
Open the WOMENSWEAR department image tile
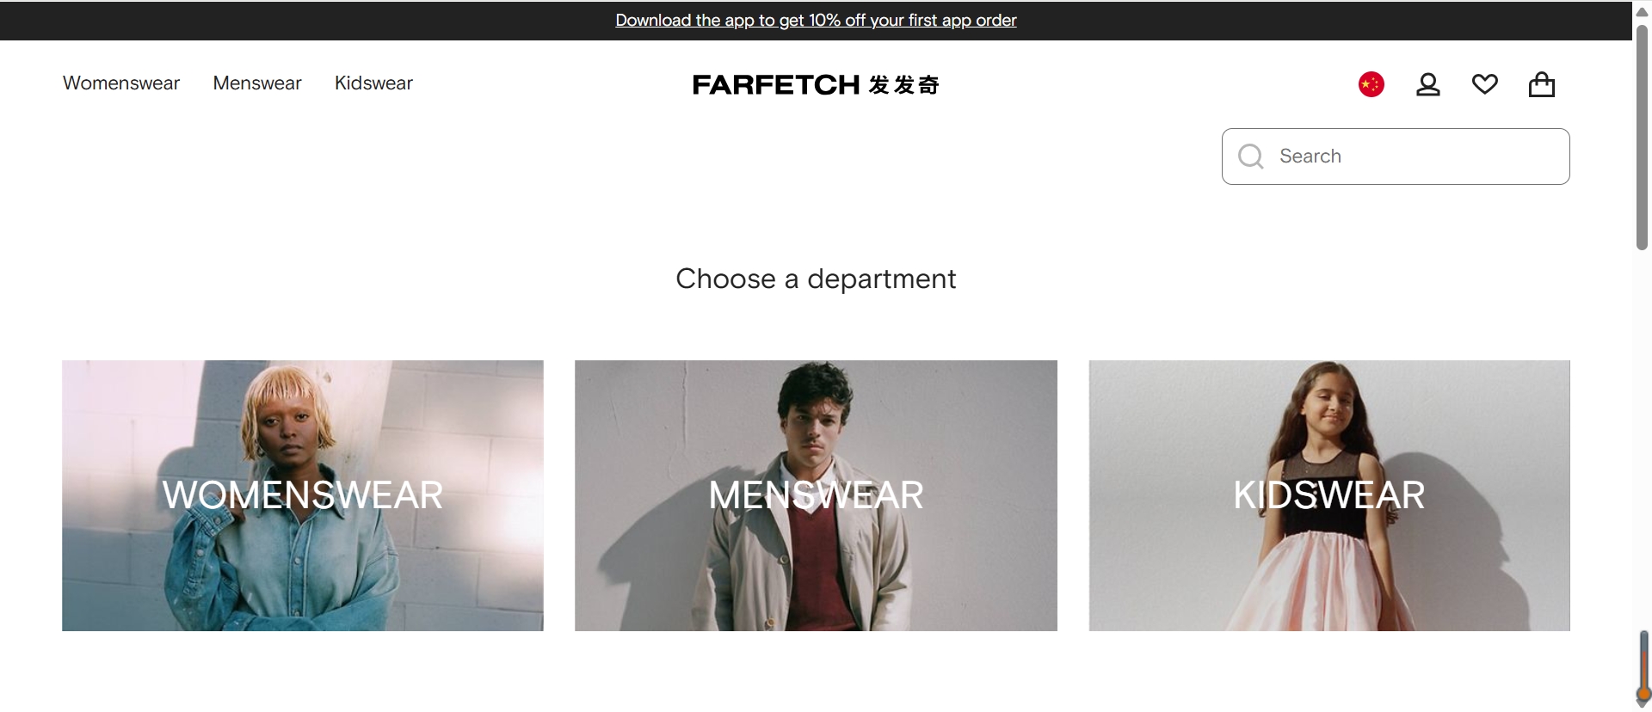(x=303, y=495)
